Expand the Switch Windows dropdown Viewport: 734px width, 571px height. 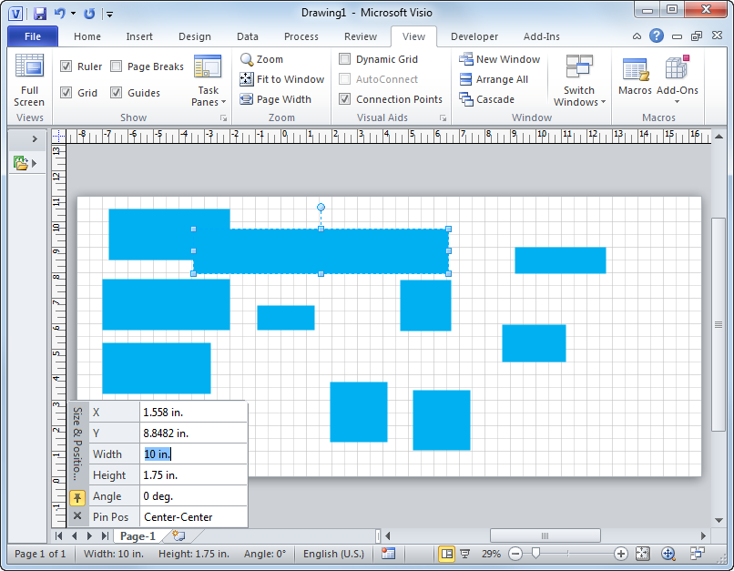click(579, 80)
